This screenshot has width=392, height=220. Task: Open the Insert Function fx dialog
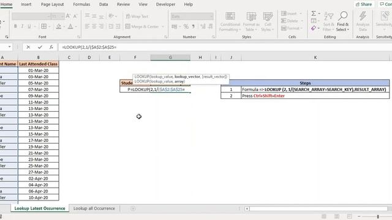pyautogui.click(x=51, y=47)
